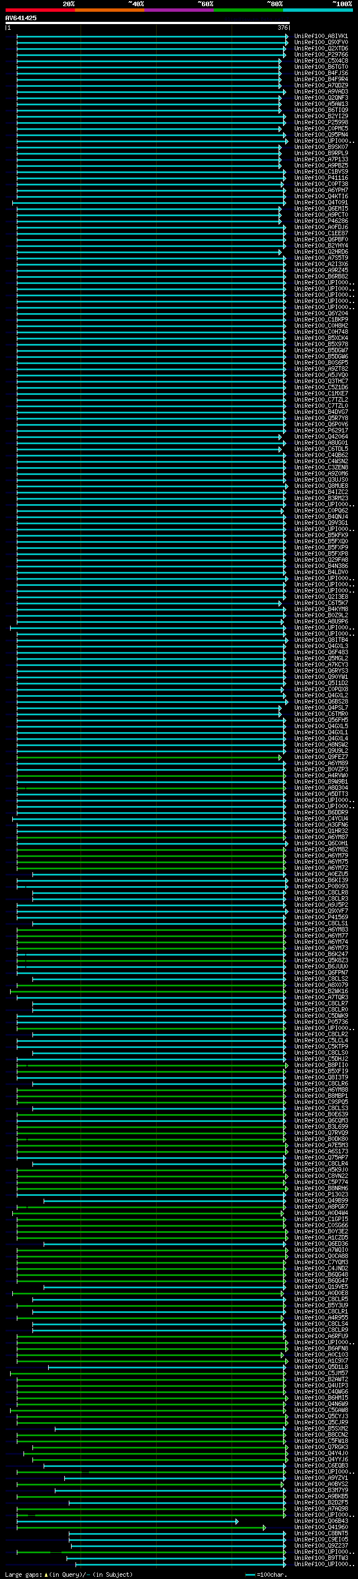Select hit label UniRef100_P41116
Viewport: 358px width, 1579px height.
point(321,178)
